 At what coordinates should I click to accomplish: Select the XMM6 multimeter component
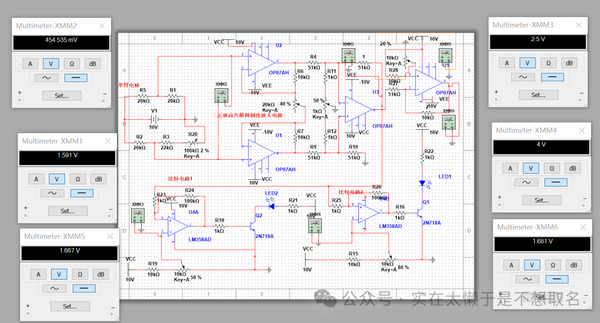(x=449, y=123)
